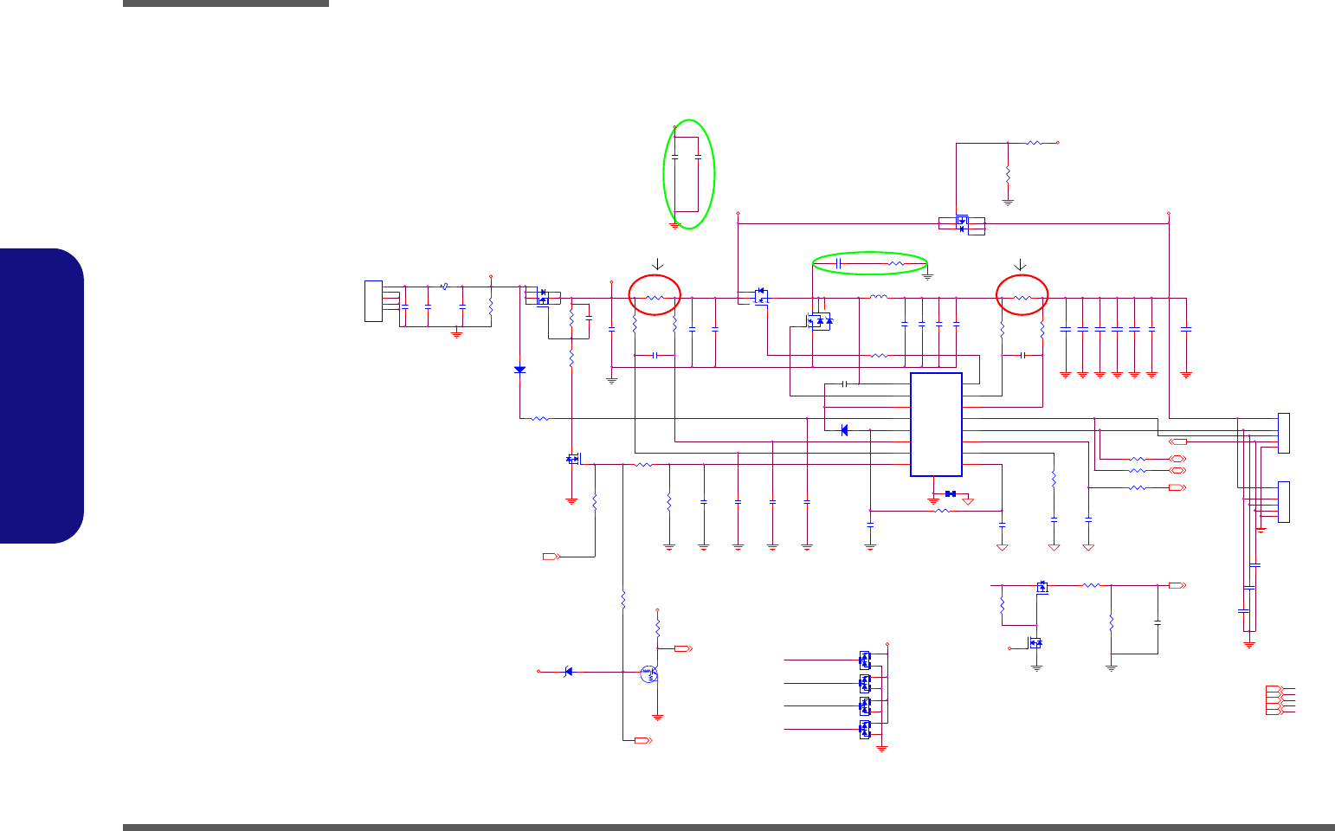Select the horizontal resistor at top right
This screenshot has width=1335, height=831.
1035,143
